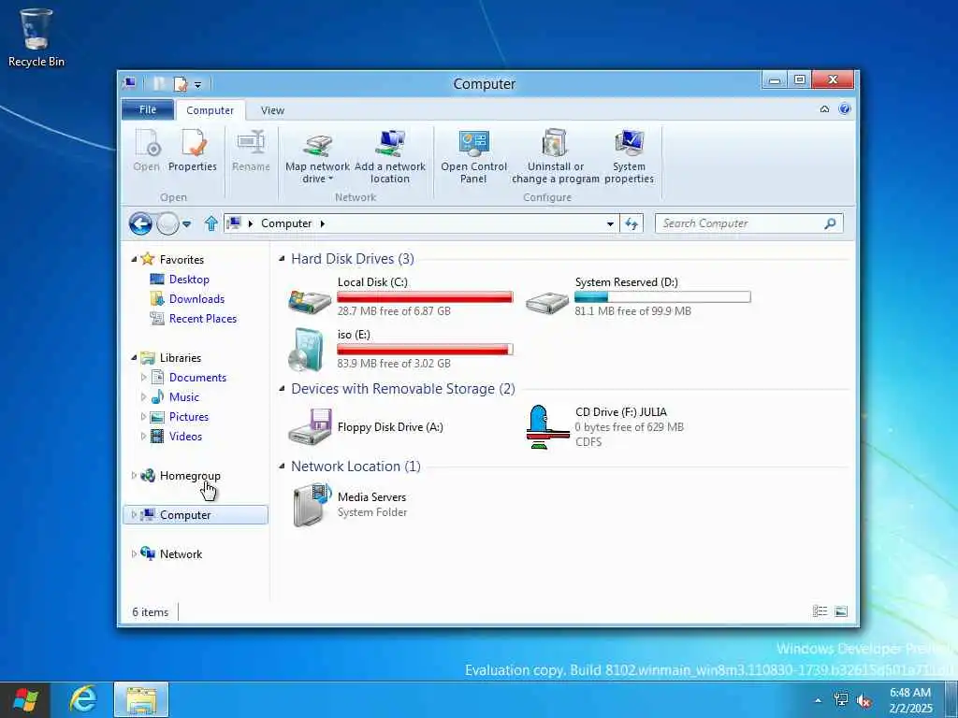Open Desktop in Favorites
Image resolution: width=958 pixels, height=718 pixels.
[189, 279]
